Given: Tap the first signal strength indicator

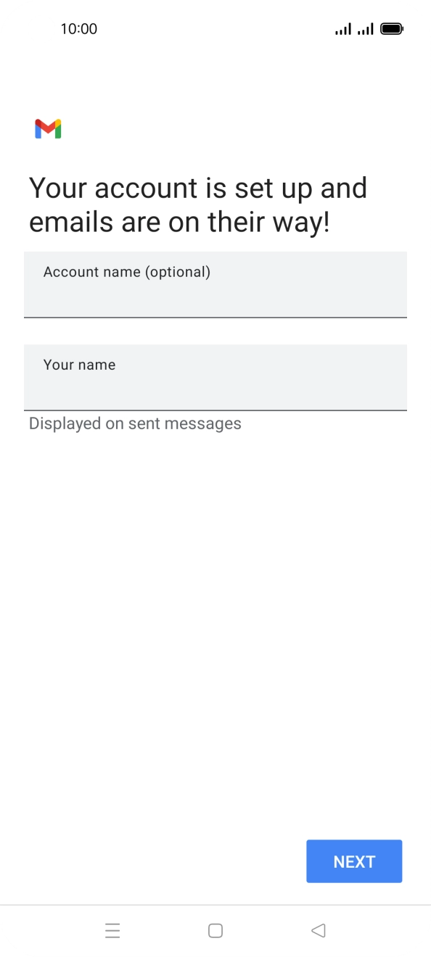Looking at the screenshot, I should (x=341, y=28).
